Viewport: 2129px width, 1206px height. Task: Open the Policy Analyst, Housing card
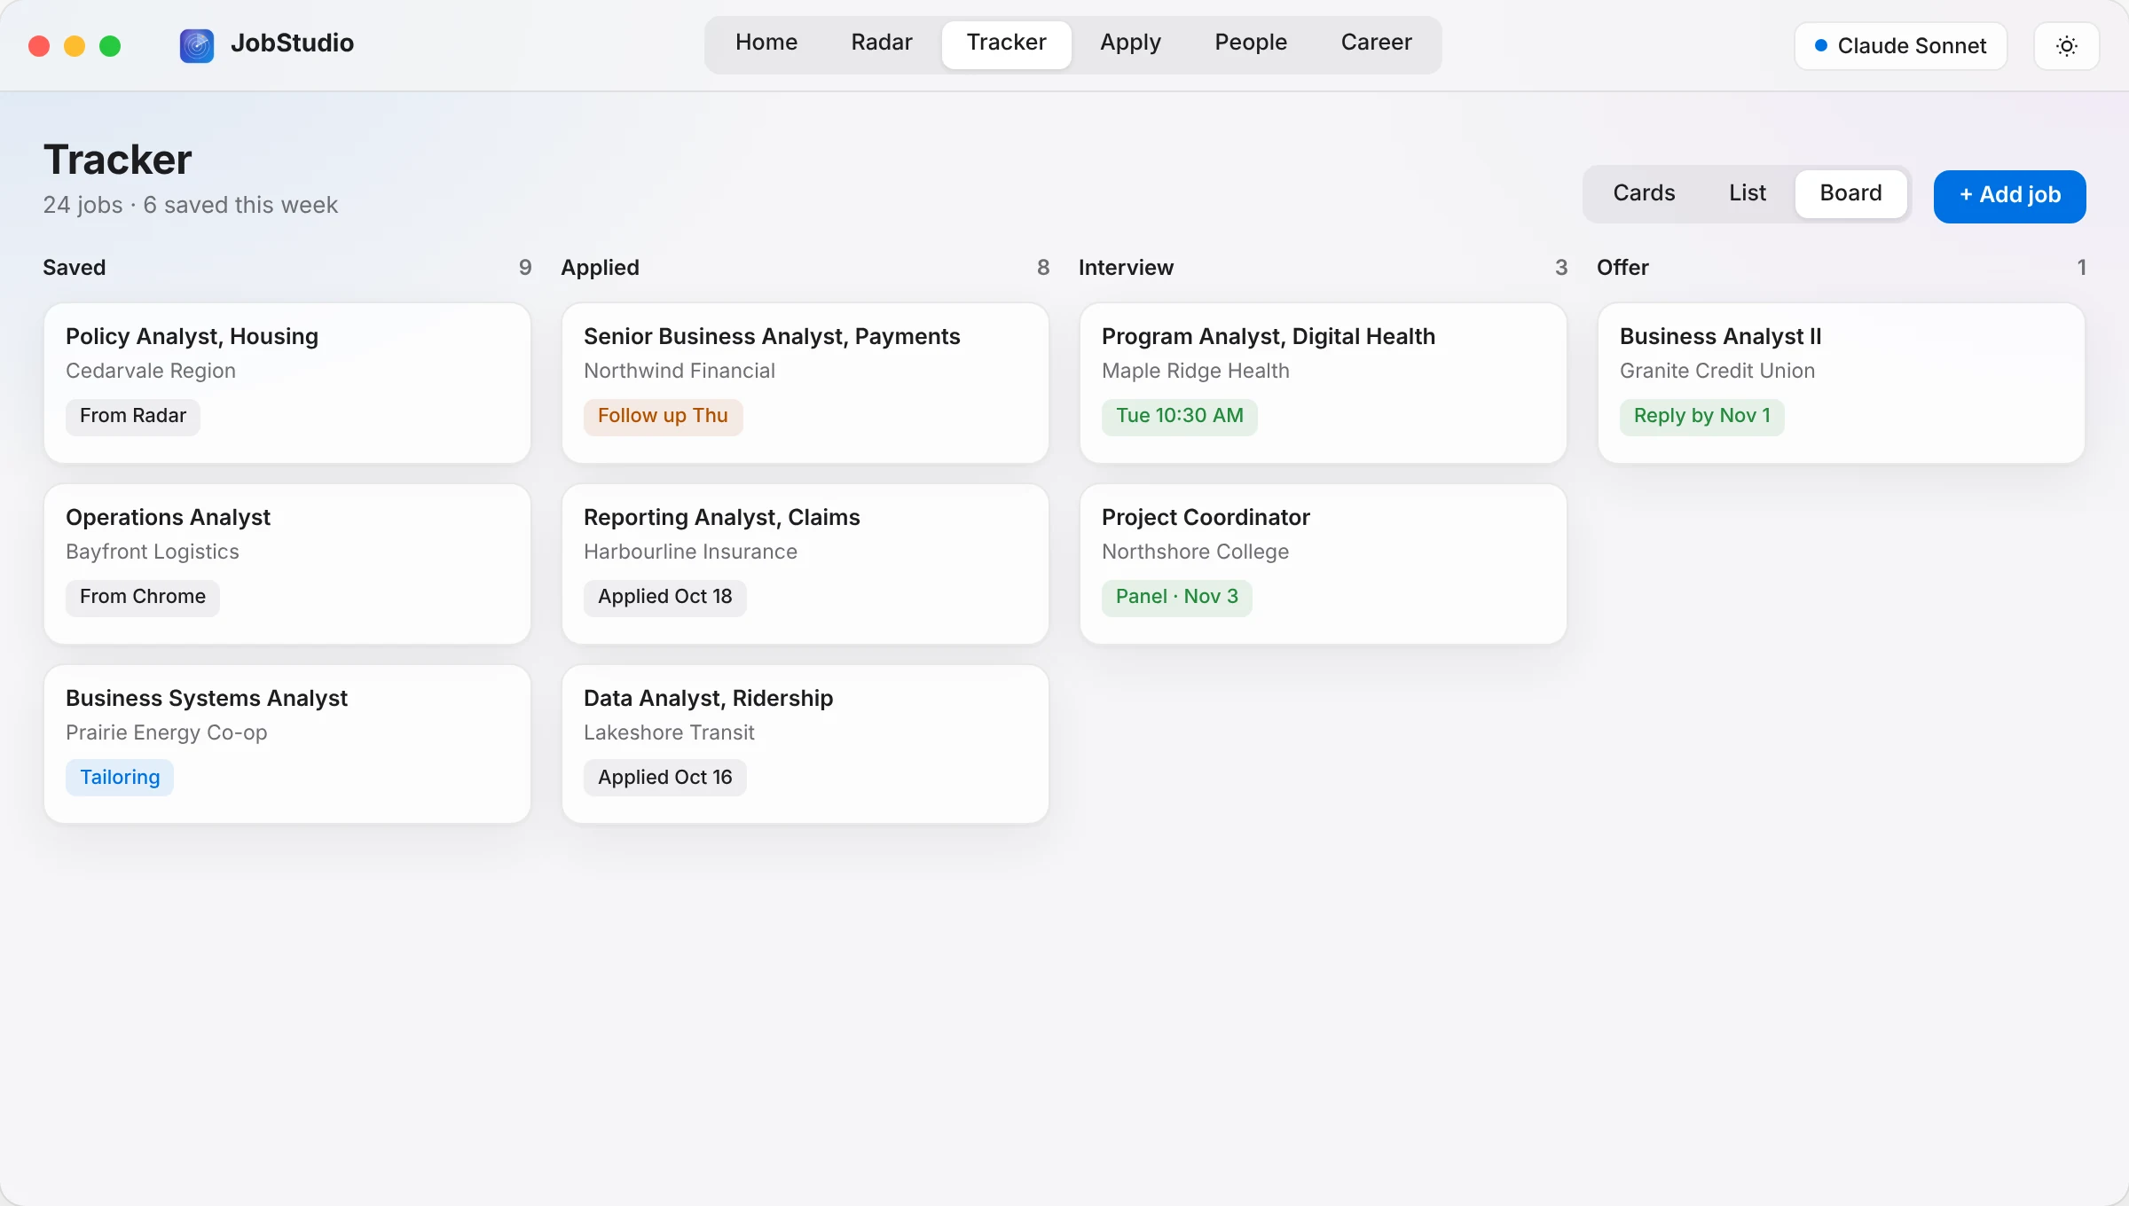coord(287,383)
